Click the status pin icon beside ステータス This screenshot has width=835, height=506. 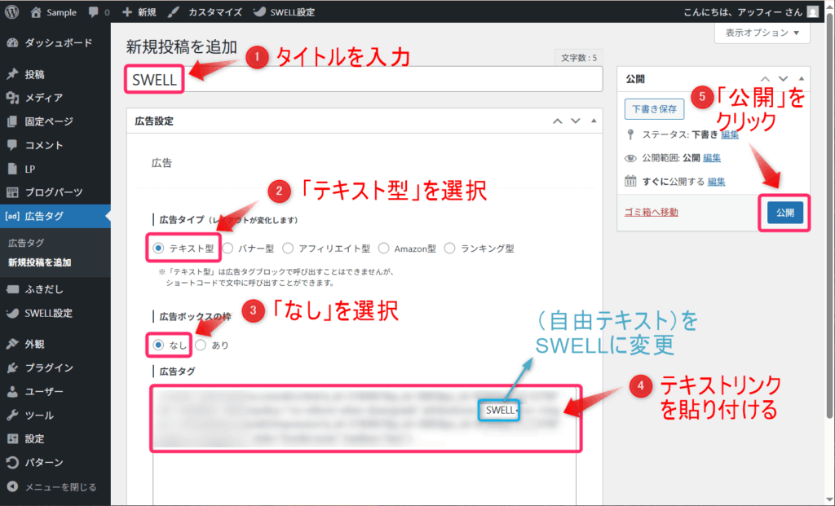coord(630,134)
